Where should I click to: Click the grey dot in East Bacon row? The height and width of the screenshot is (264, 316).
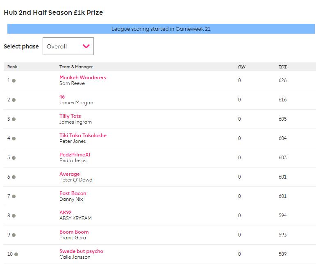point(14,196)
